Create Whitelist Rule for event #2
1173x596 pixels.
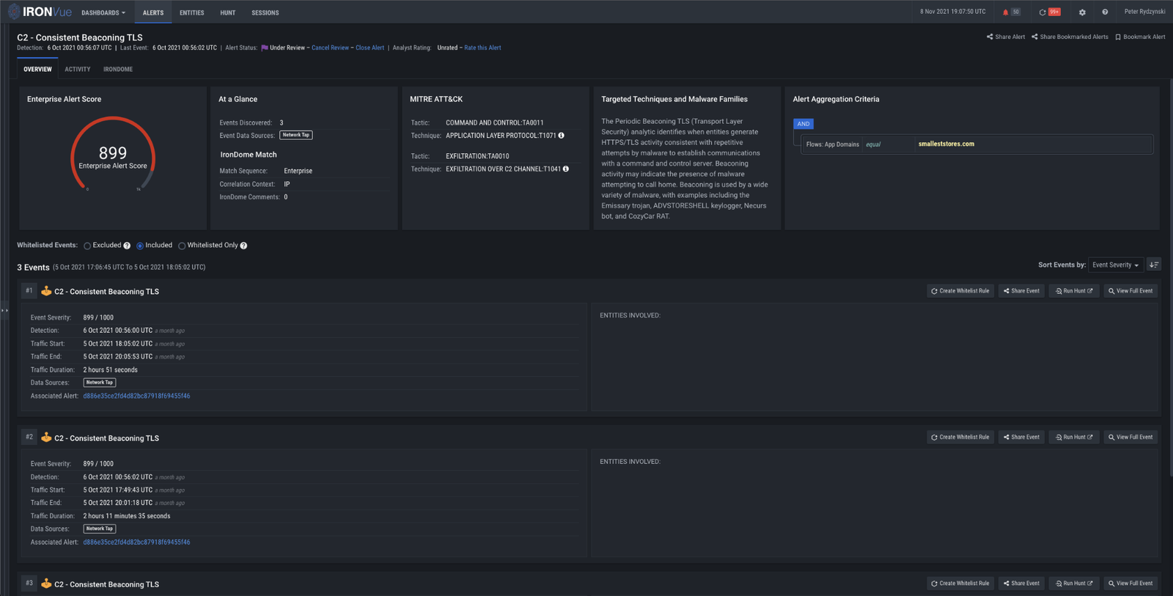pos(960,437)
